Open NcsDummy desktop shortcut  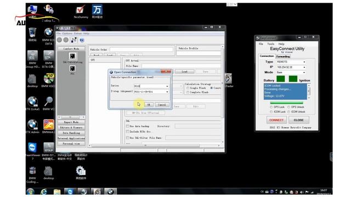point(81,12)
